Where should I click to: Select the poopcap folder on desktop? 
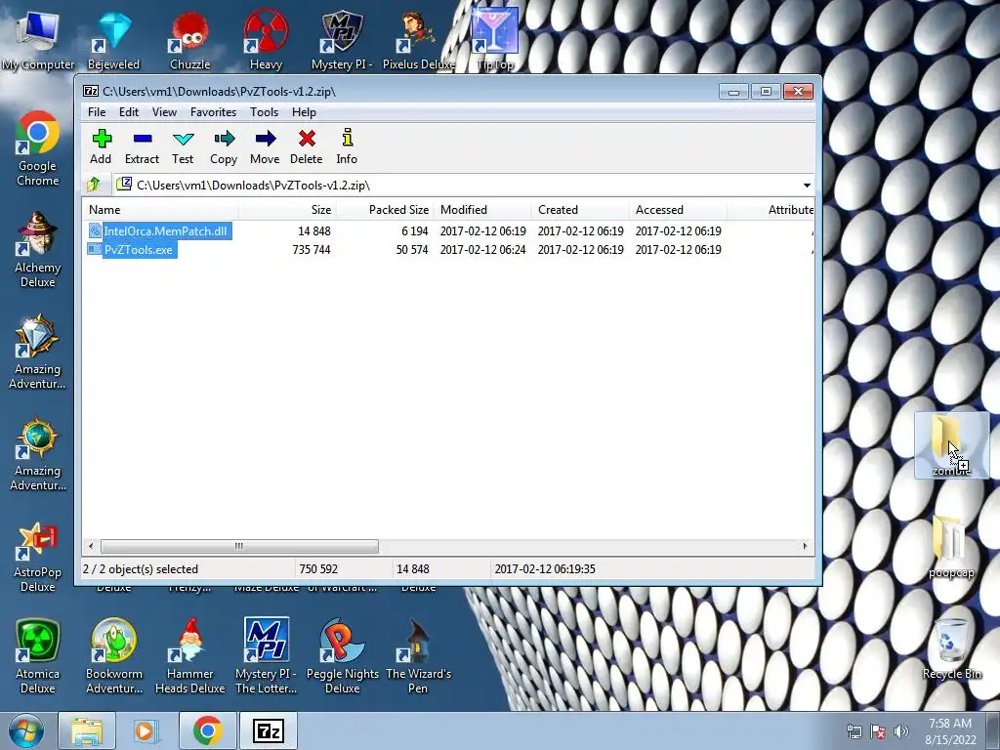click(951, 547)
